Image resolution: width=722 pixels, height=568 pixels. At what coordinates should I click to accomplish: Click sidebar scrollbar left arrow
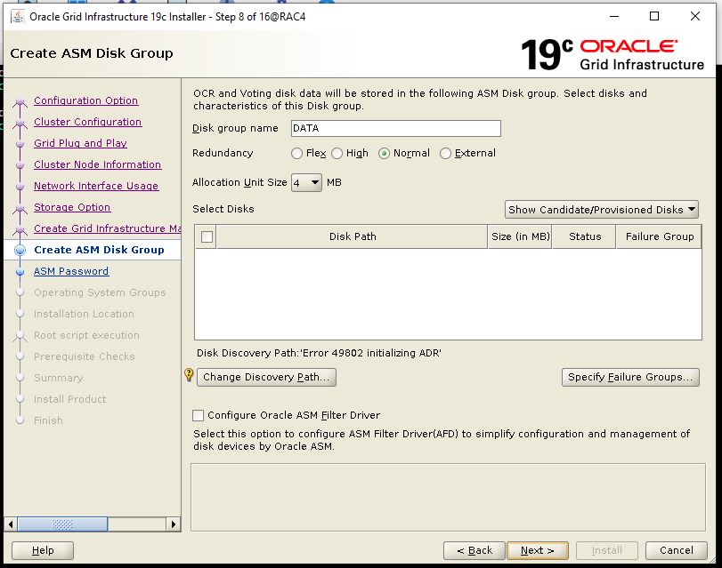click(11, 524)
